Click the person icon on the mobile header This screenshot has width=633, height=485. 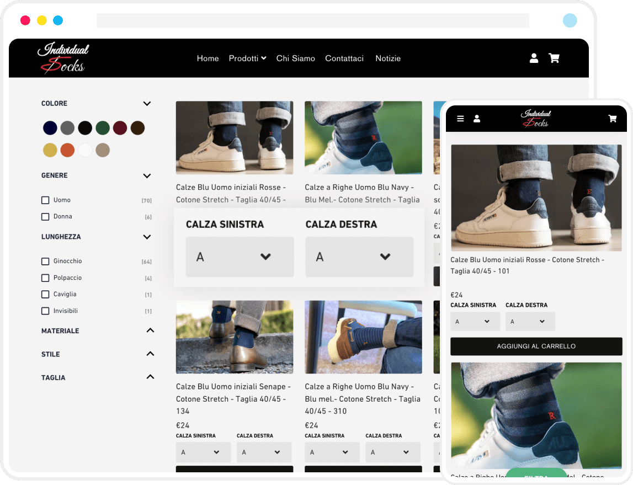pos(477,118)
